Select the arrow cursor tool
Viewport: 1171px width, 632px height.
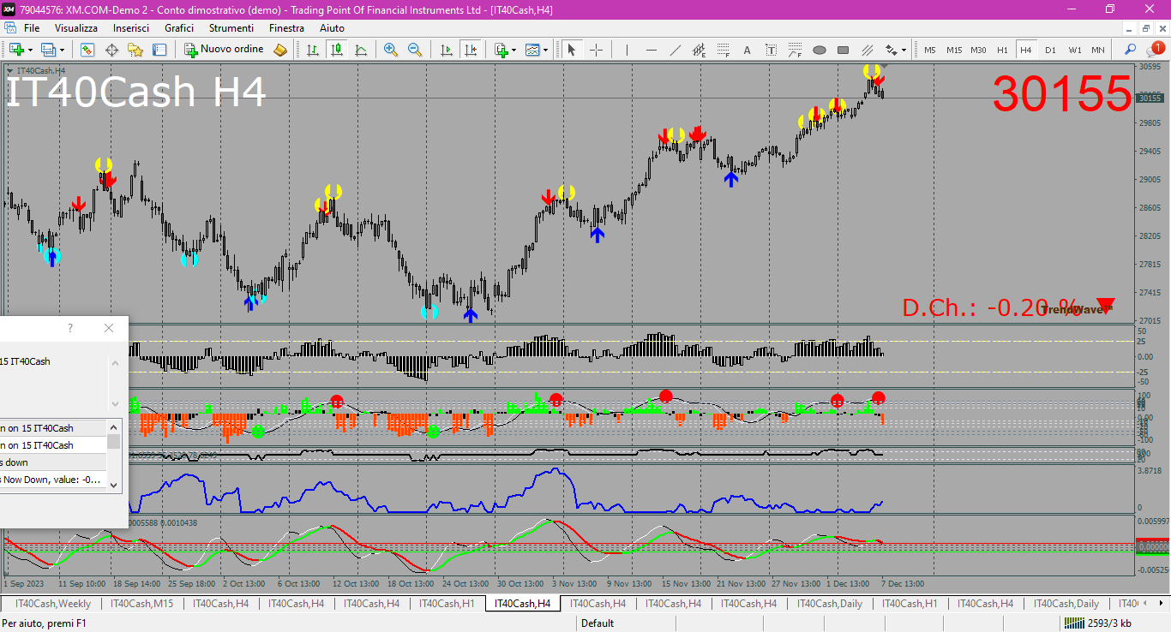click(572, 50)
